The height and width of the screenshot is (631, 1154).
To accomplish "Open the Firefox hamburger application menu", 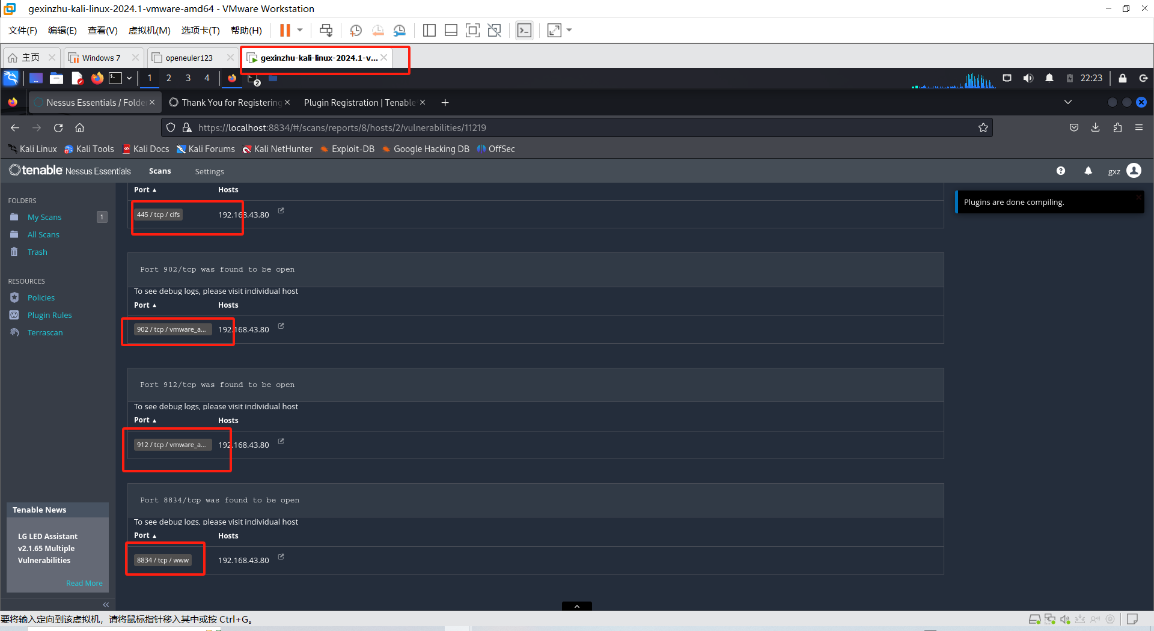I will 1139,127.
